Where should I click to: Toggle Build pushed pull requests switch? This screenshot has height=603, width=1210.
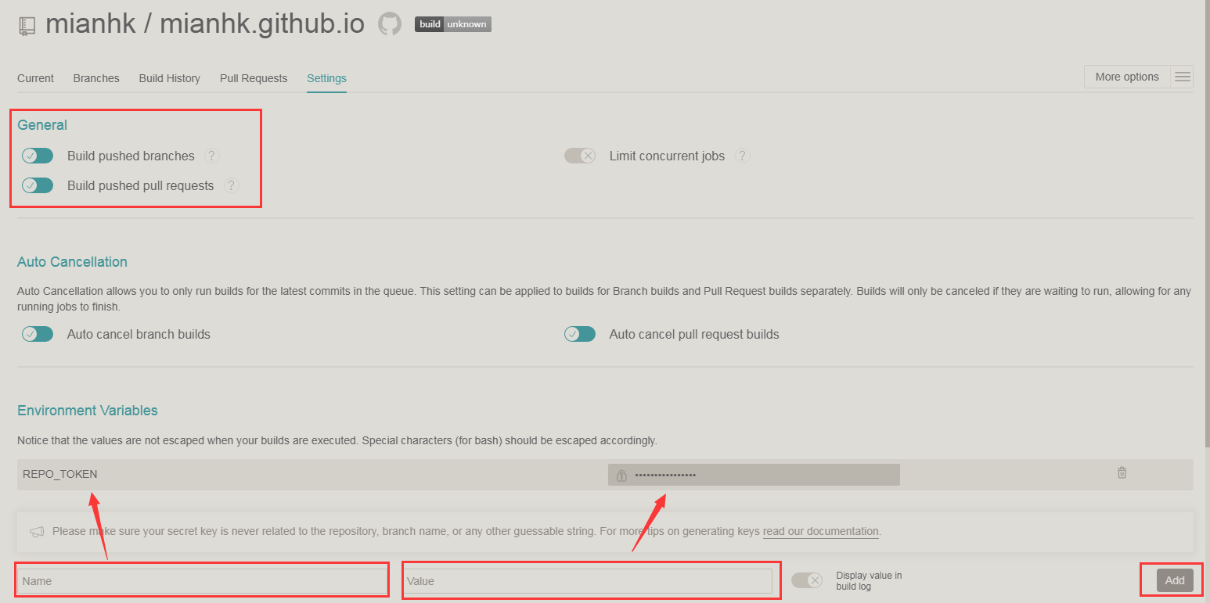[x=38, y=185]
